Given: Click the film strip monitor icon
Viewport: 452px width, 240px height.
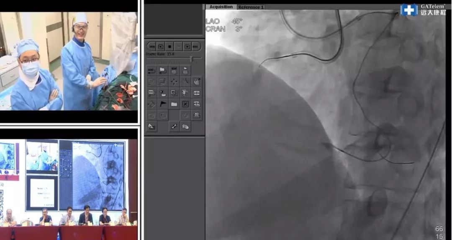Looking at the screenshot, I should 152,93.
